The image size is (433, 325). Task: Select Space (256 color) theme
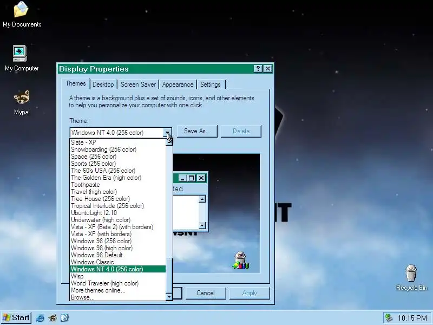coord(117,157)
